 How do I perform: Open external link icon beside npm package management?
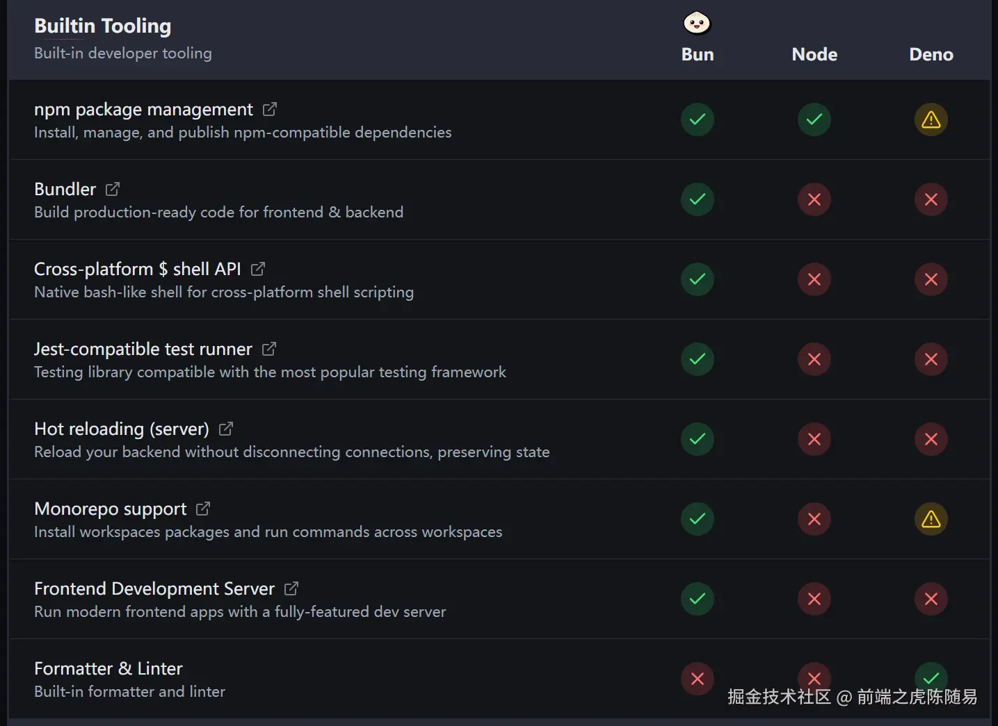[270, 109]
